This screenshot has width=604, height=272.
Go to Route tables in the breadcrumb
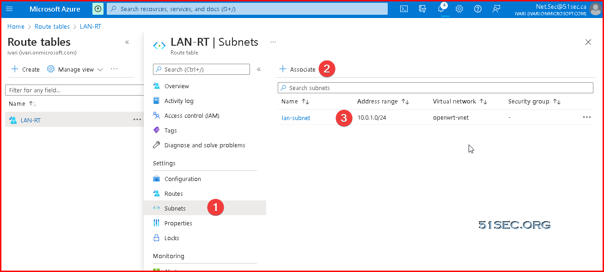[52, 27]
